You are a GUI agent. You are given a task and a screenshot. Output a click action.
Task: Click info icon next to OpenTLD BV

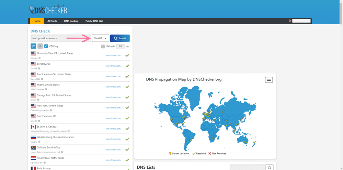tap(45, 162)
